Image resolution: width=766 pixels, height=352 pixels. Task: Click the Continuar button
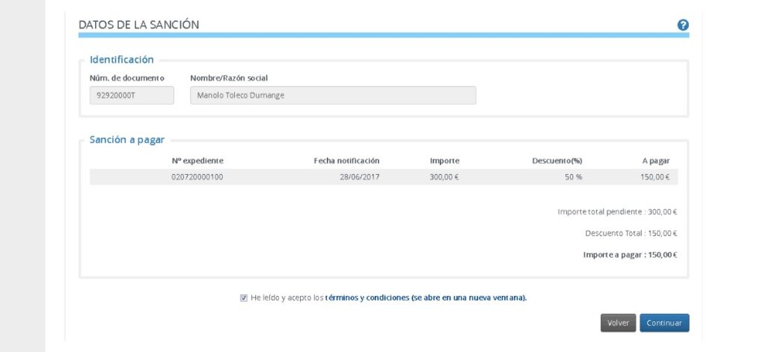664,323
